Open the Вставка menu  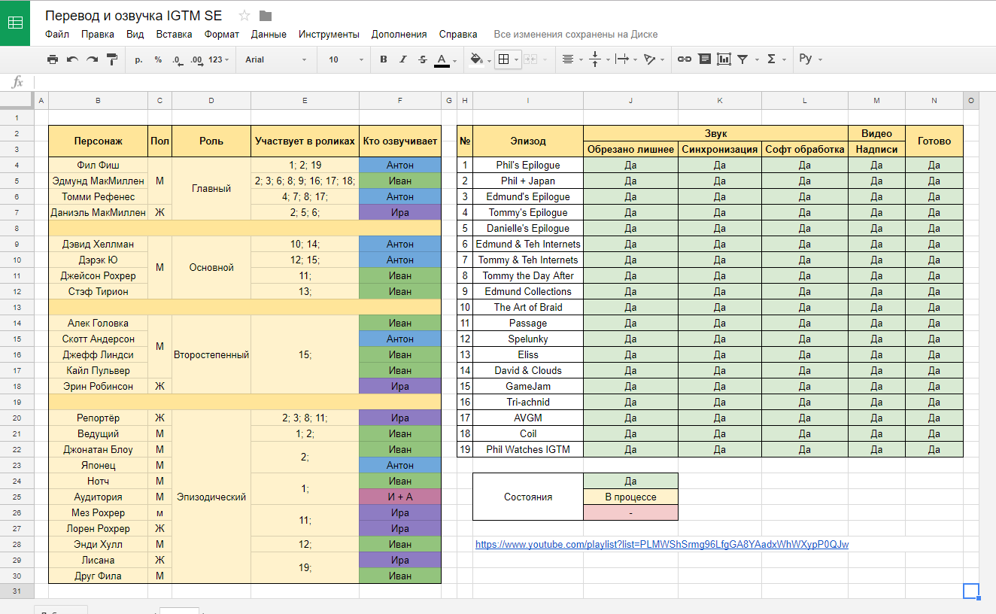point(175,34)
